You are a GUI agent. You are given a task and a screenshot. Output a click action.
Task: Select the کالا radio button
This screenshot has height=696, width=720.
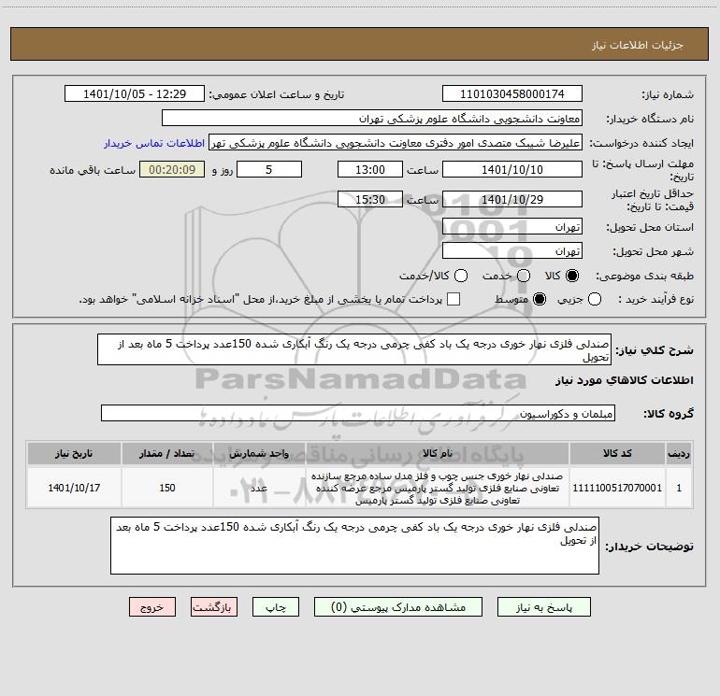click(x=572, y=276)
